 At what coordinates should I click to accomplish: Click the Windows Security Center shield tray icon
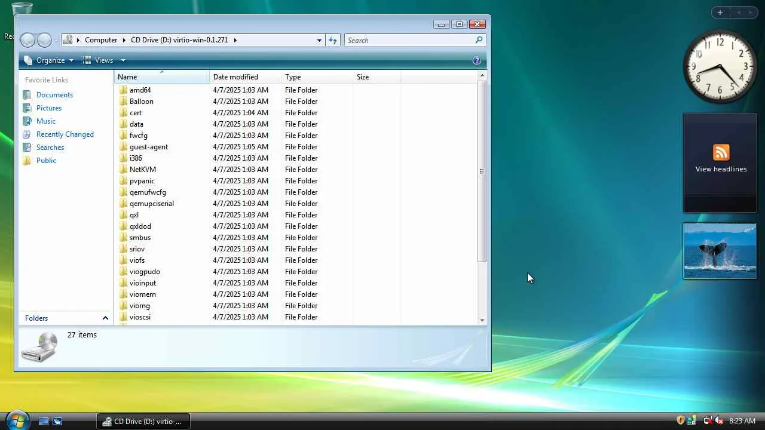tap(680, 420)
